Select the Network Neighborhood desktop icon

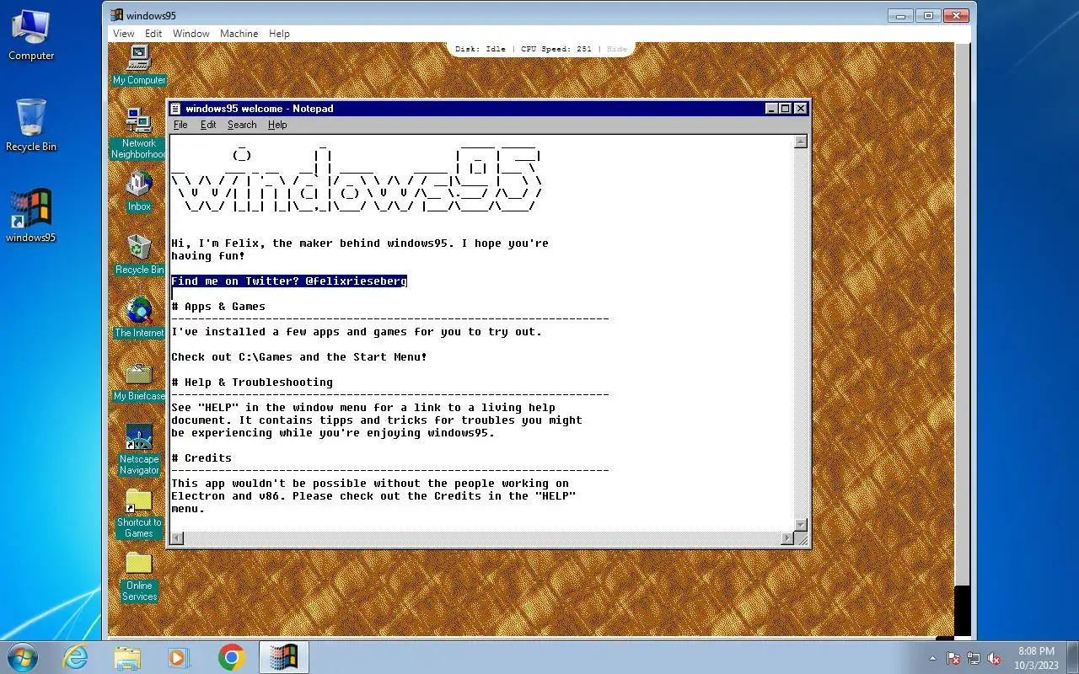(x=139, y=134)
